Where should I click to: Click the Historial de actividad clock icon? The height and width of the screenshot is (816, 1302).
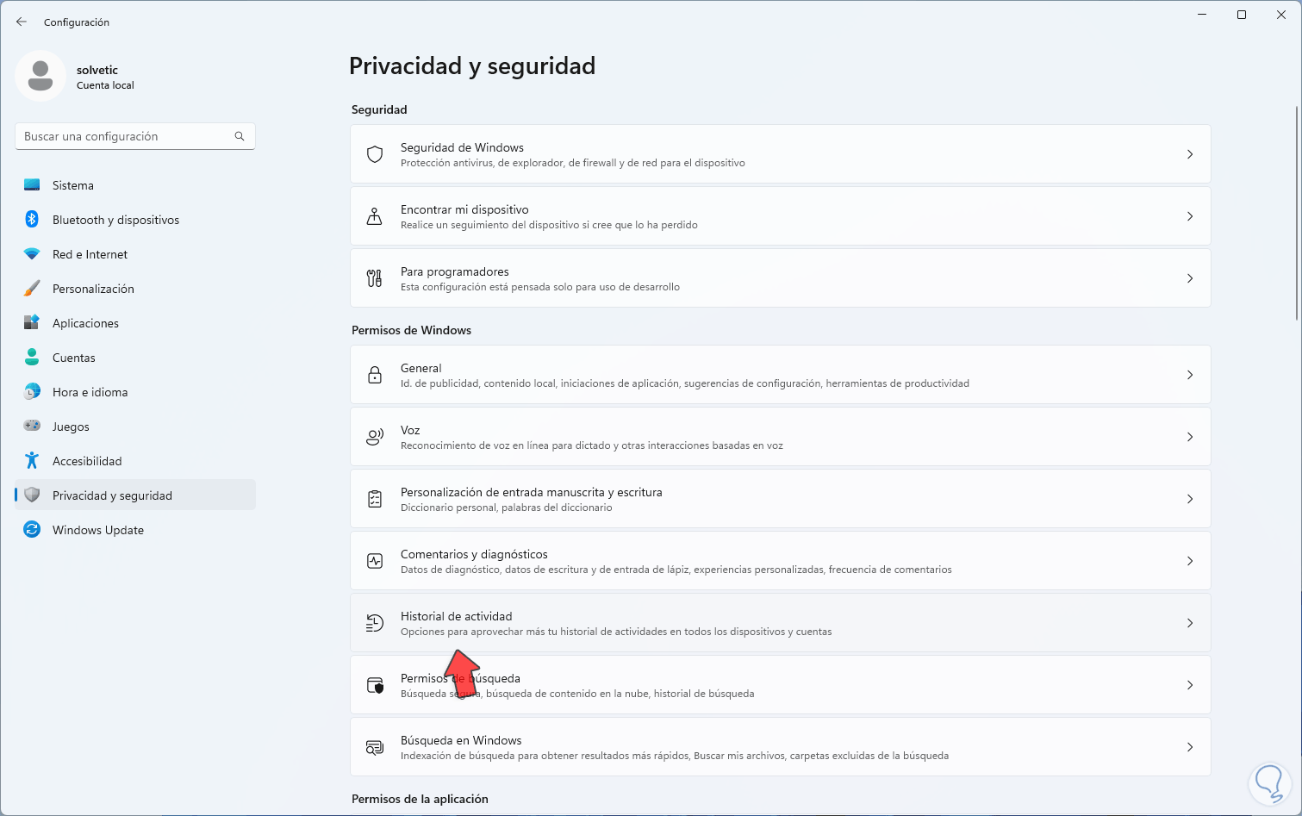coord(375,623)
